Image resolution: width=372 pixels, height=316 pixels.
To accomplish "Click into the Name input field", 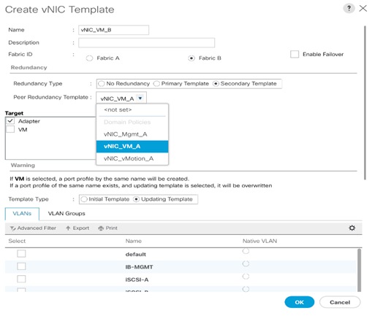I will (113, 30).
